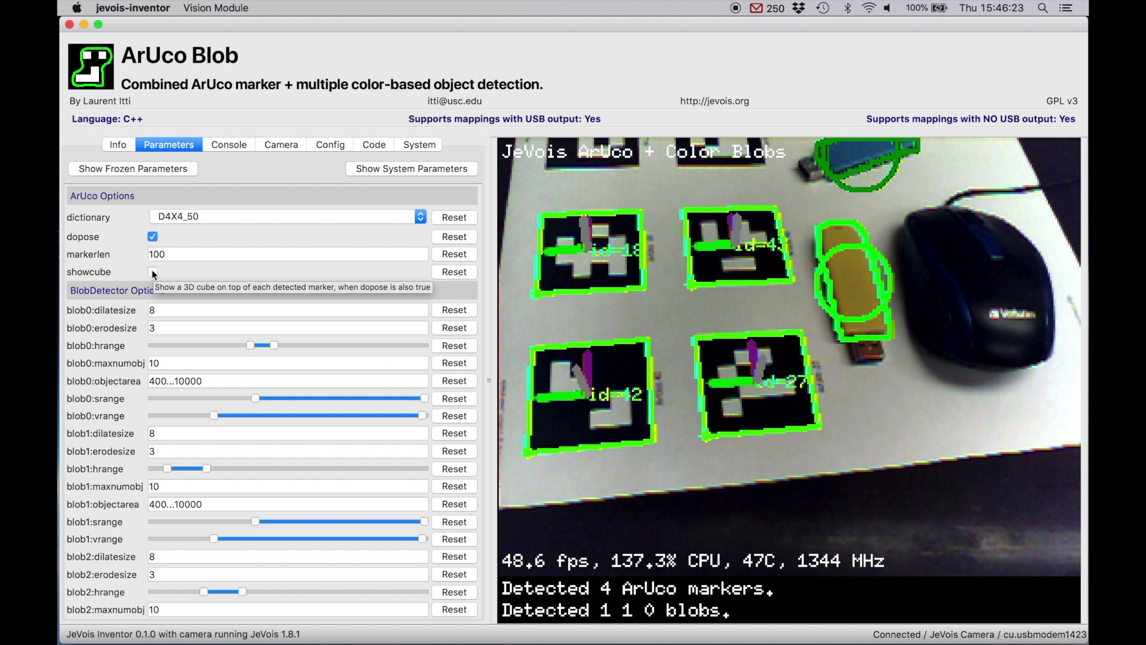Reset blob0:dilatesize value
Viewport: 1146px width, 645px height.
click(x=454, y=310)
